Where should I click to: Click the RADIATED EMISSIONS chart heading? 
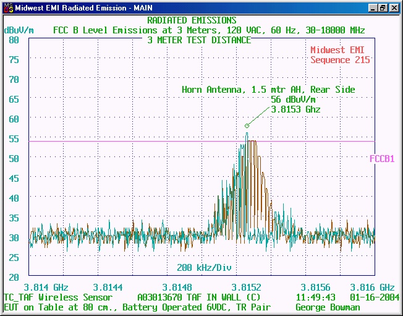(x=200, y=20)
